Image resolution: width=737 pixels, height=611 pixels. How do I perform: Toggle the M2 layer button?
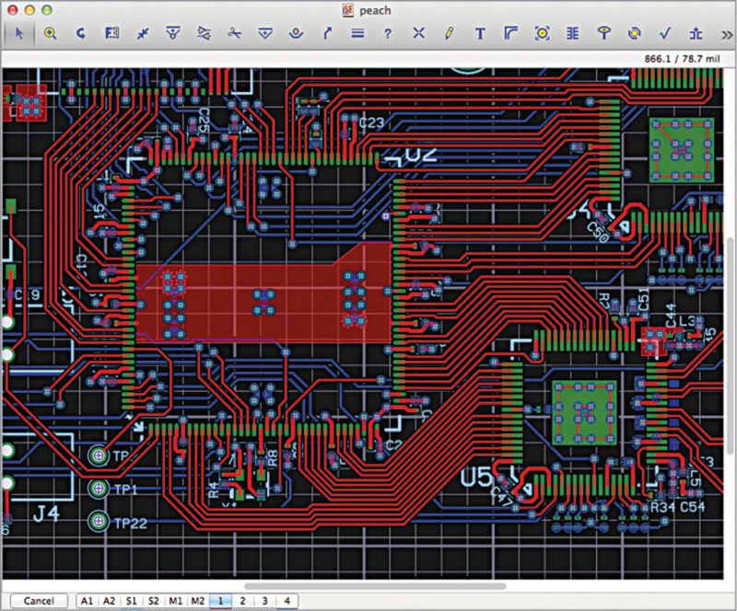point(198,601)
